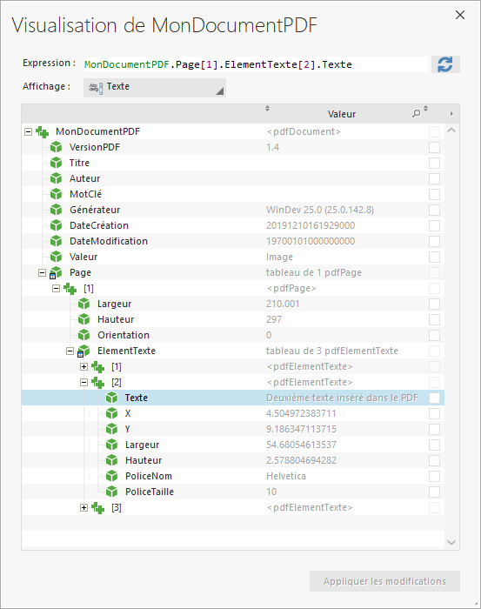Click the MonDocumentPDF root structure icon
The image size is (481, 609).
click(x=42, y=131)
